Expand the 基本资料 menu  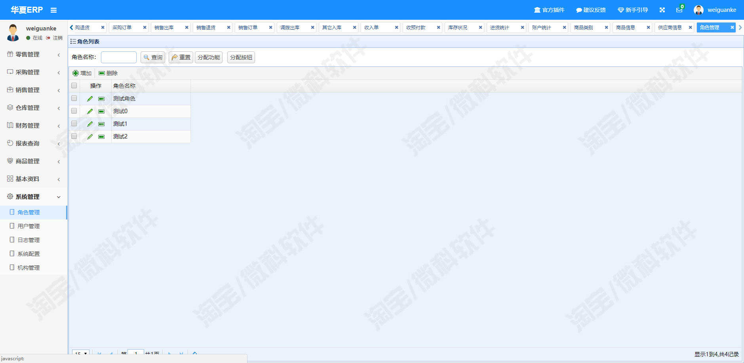34,179
